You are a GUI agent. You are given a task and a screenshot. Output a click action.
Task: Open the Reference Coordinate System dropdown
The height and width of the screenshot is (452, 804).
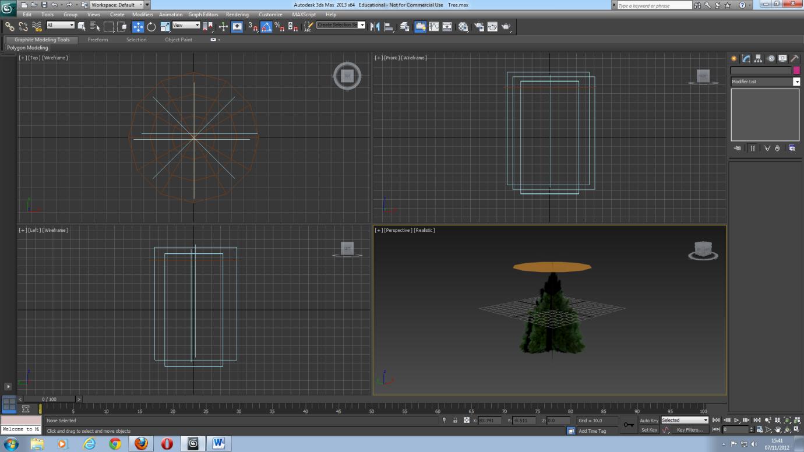186,26
